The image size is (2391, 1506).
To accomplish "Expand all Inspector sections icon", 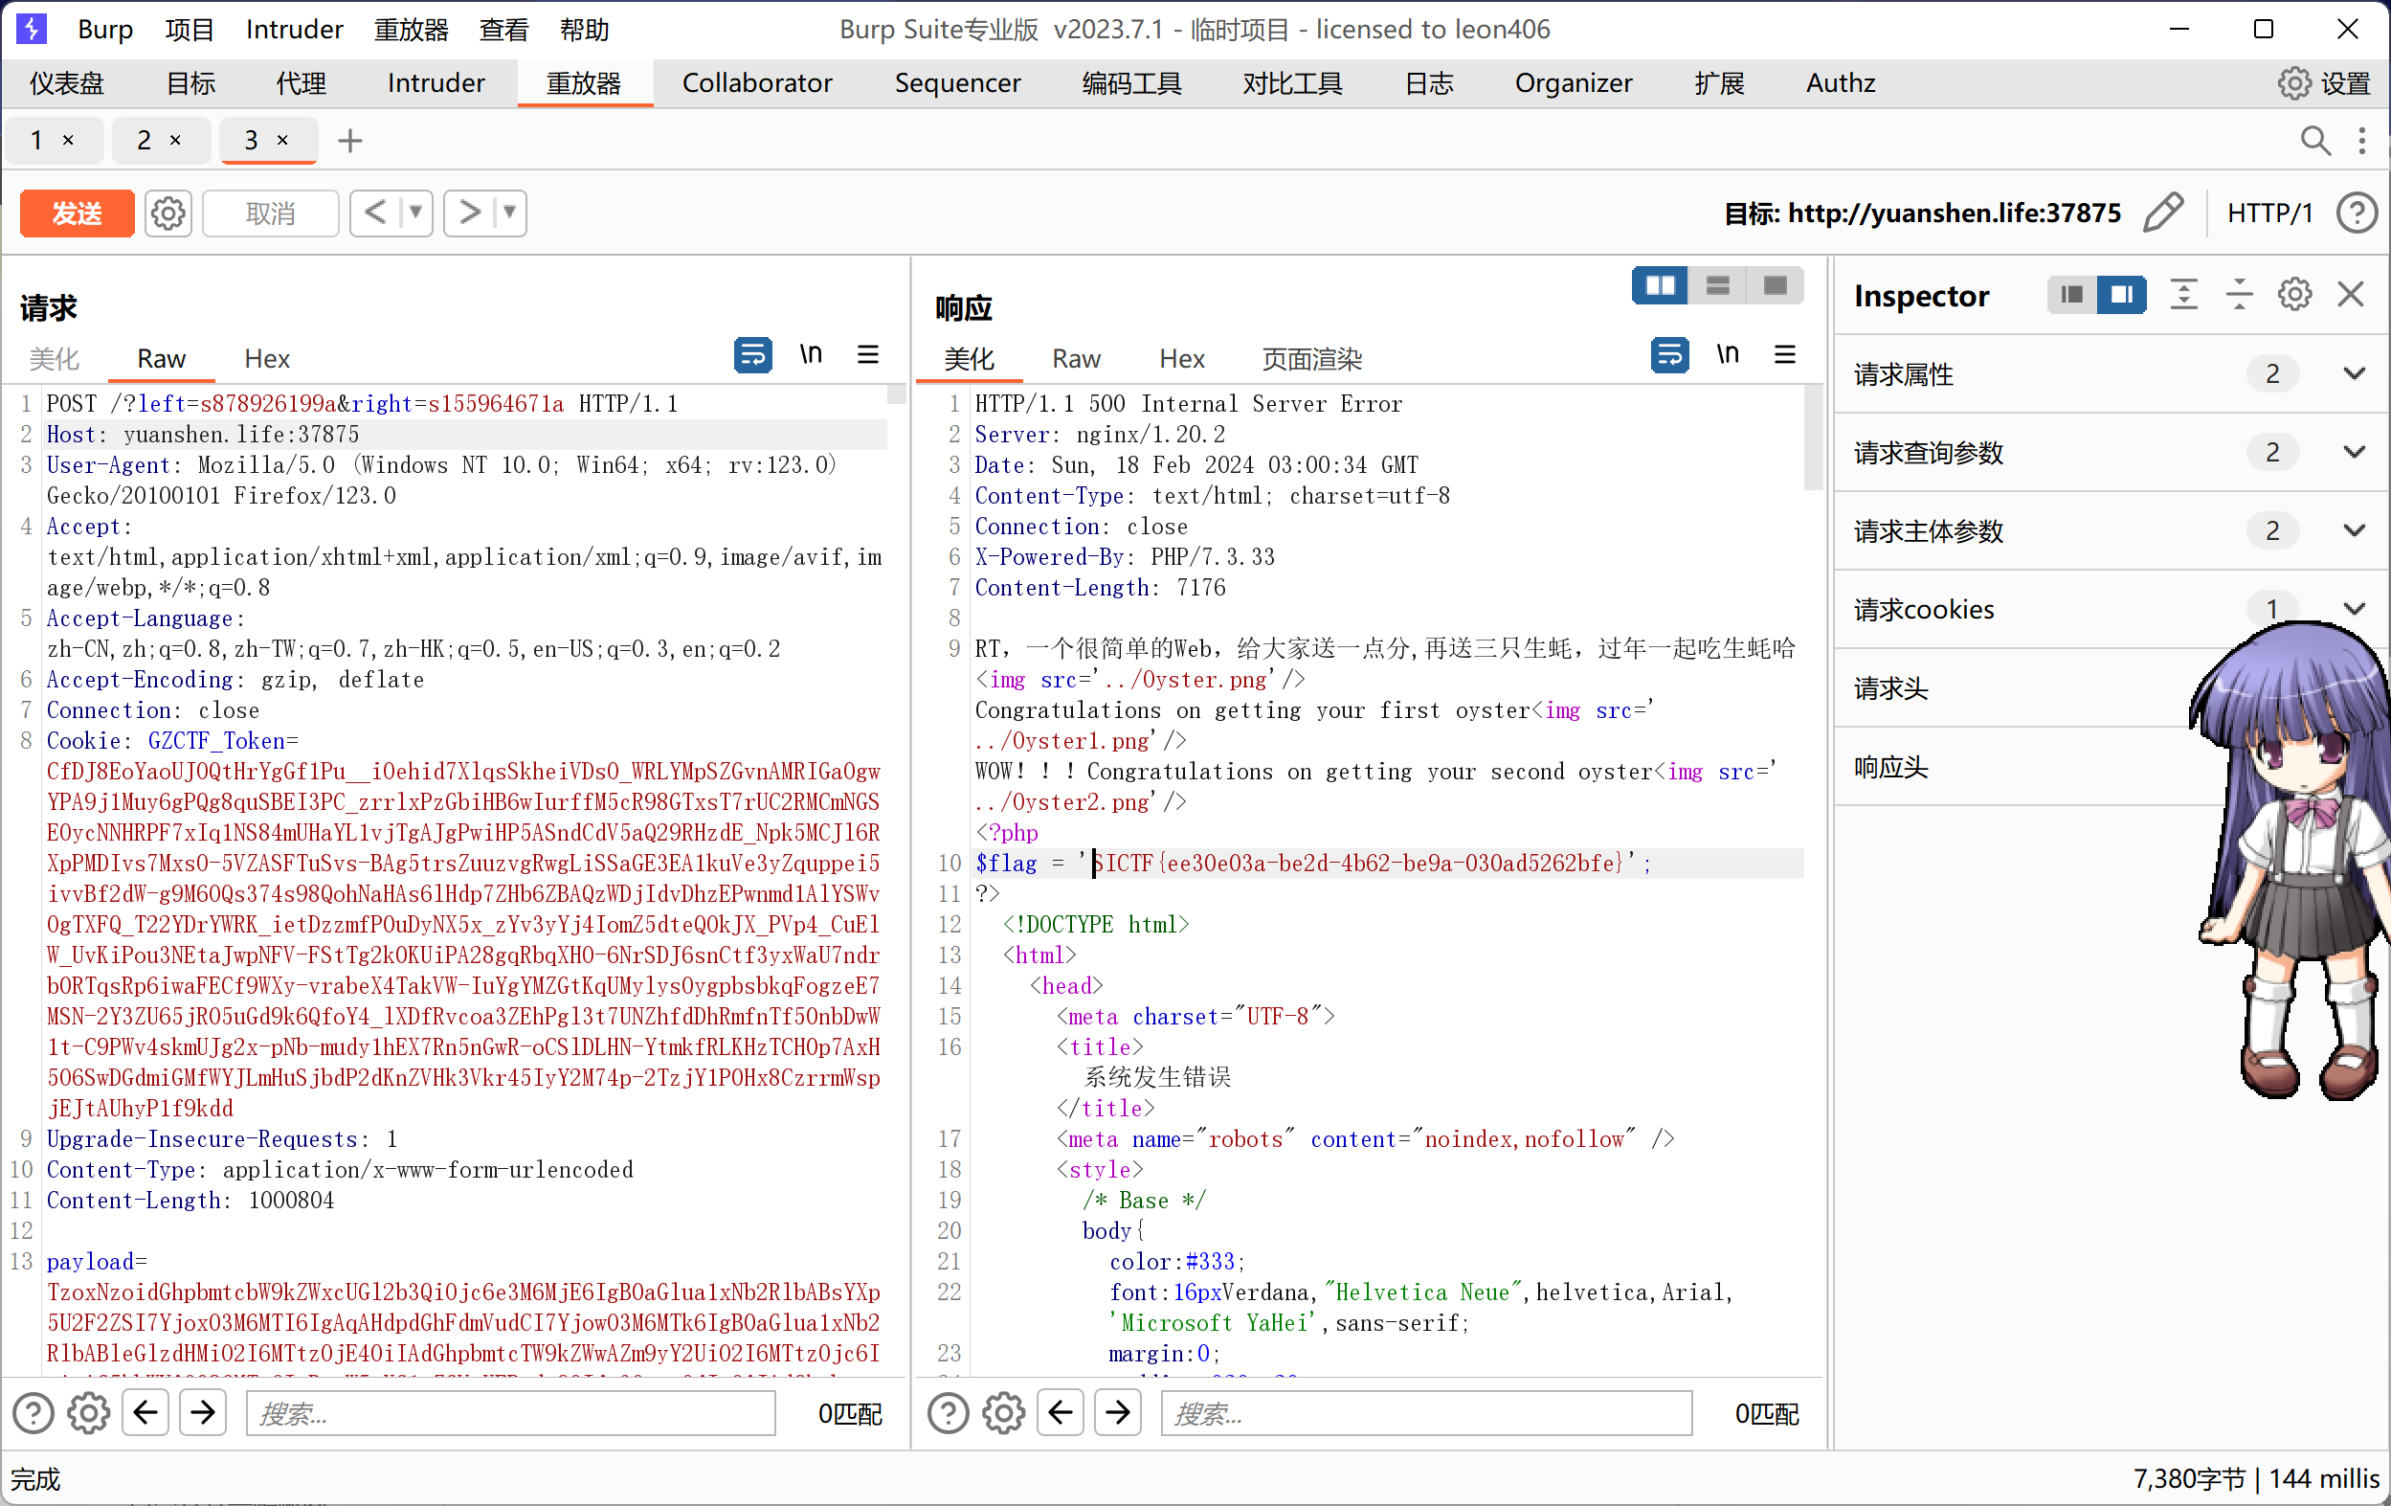I will 2183,295.
